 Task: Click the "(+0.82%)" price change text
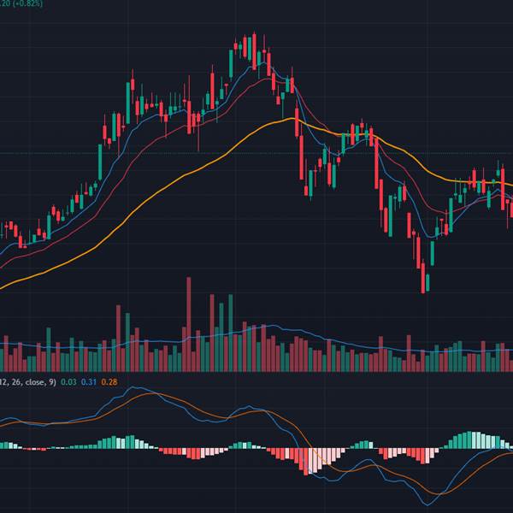tap(27, 3)
